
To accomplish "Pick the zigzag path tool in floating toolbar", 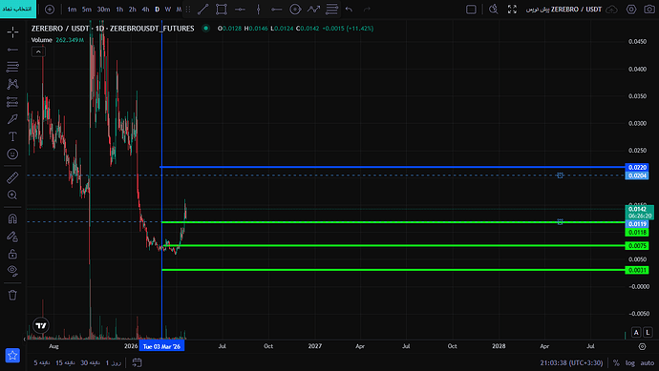I will click(x=313, y=10).
